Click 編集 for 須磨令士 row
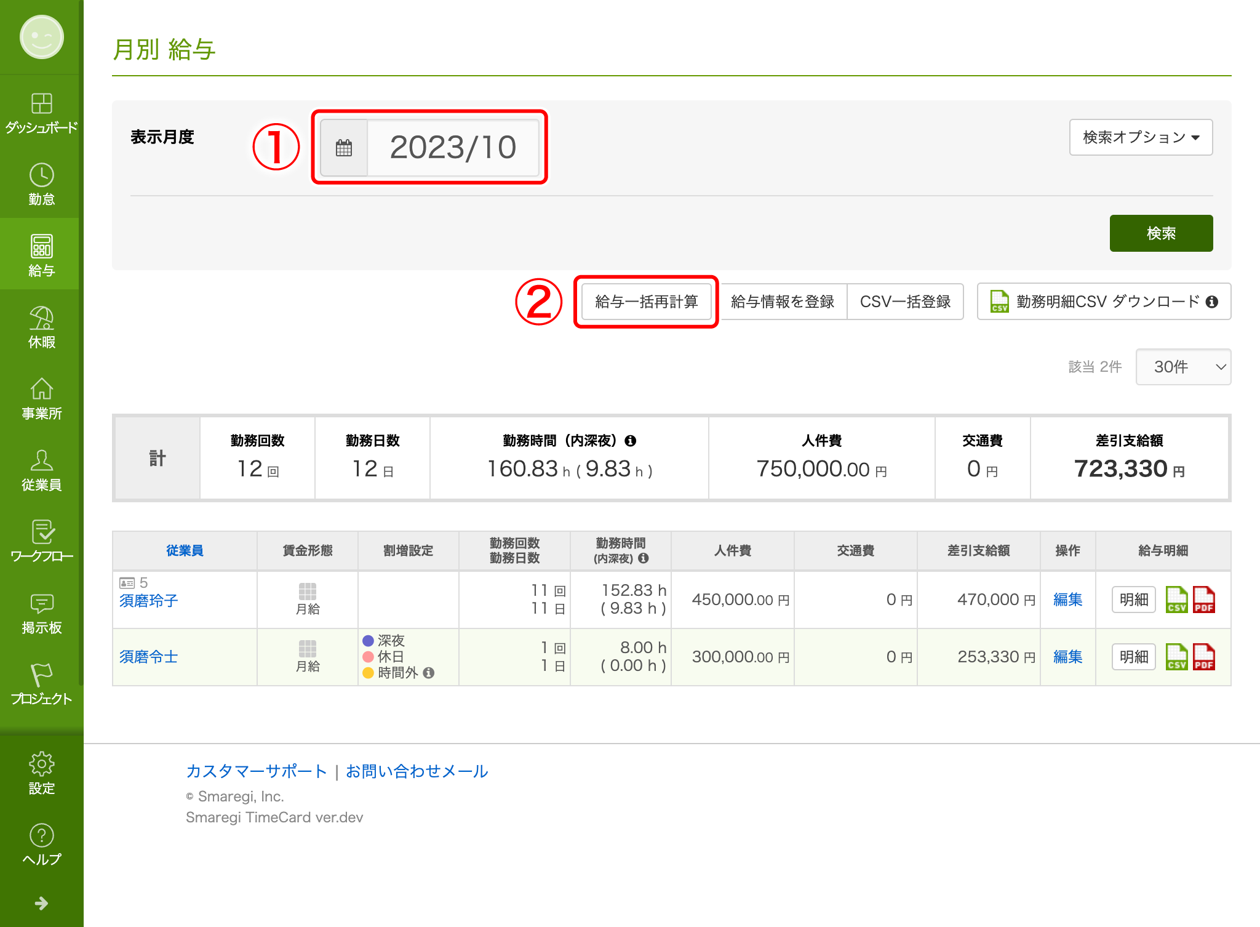 (x=1067, y=657)
